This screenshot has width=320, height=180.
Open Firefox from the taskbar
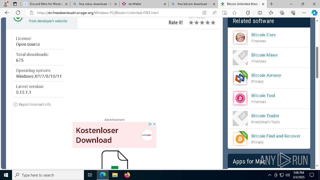coord(127,175)
